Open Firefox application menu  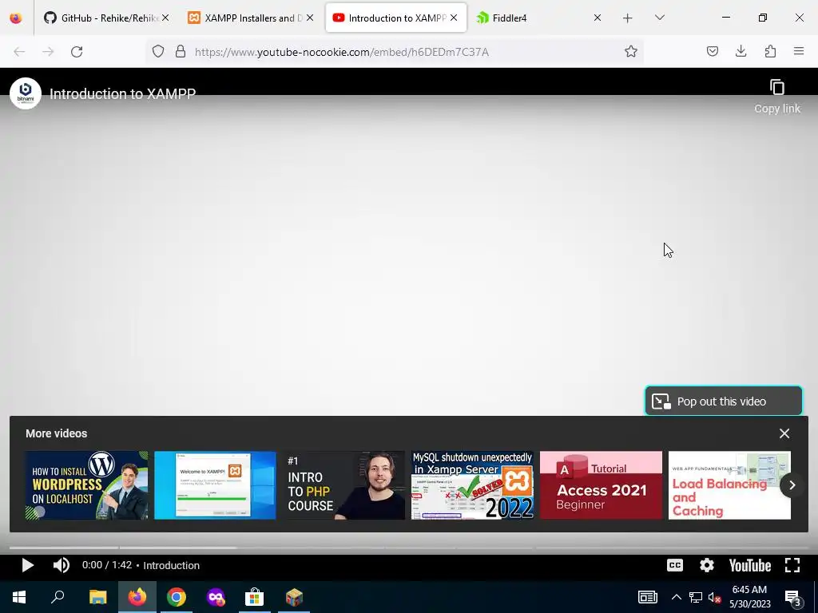point(799,51)
